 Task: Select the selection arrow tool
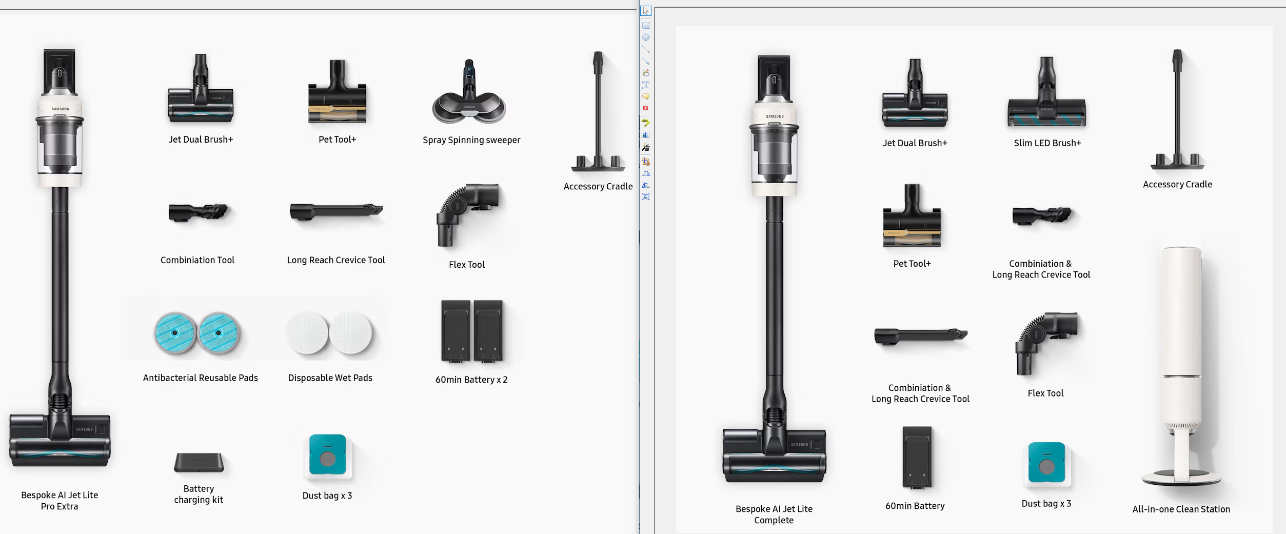pos(646,11)
